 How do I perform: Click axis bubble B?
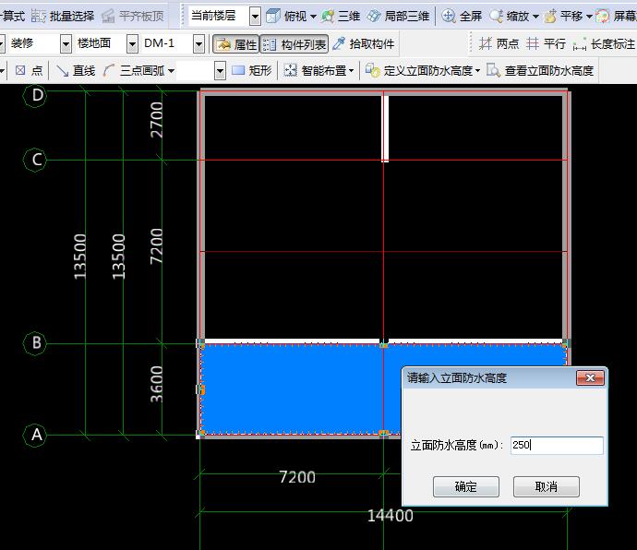36,343
